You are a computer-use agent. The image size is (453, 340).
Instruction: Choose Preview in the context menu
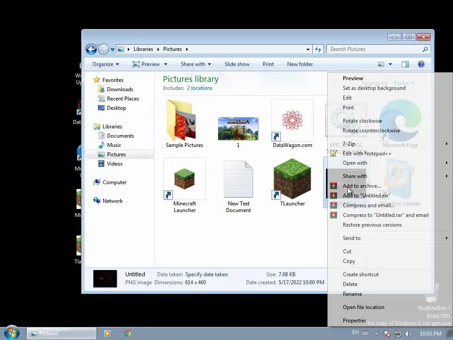tap(353, 78)
